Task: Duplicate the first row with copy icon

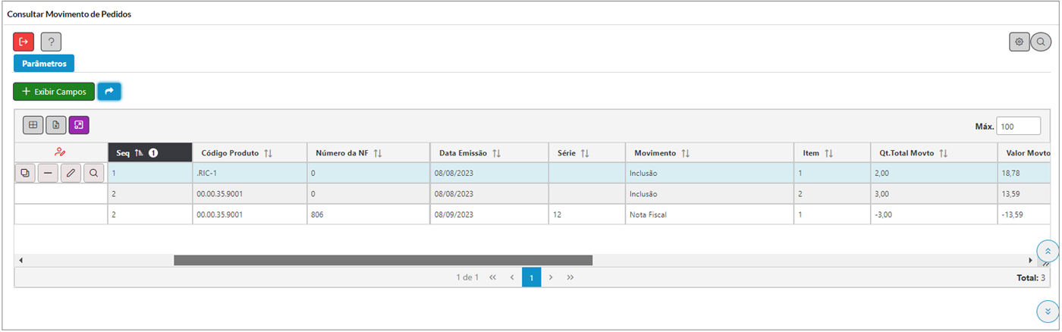Action: click(25, 174)
